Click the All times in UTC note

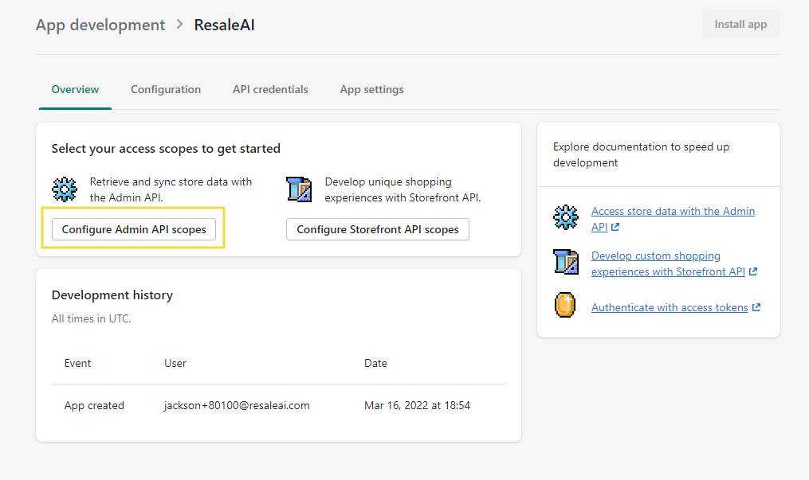pyautogui.click(x=92, y=318)
